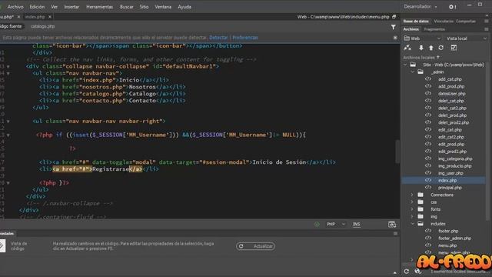Close the menu.php document tab
Screen dimensions: 492x277
18,17
